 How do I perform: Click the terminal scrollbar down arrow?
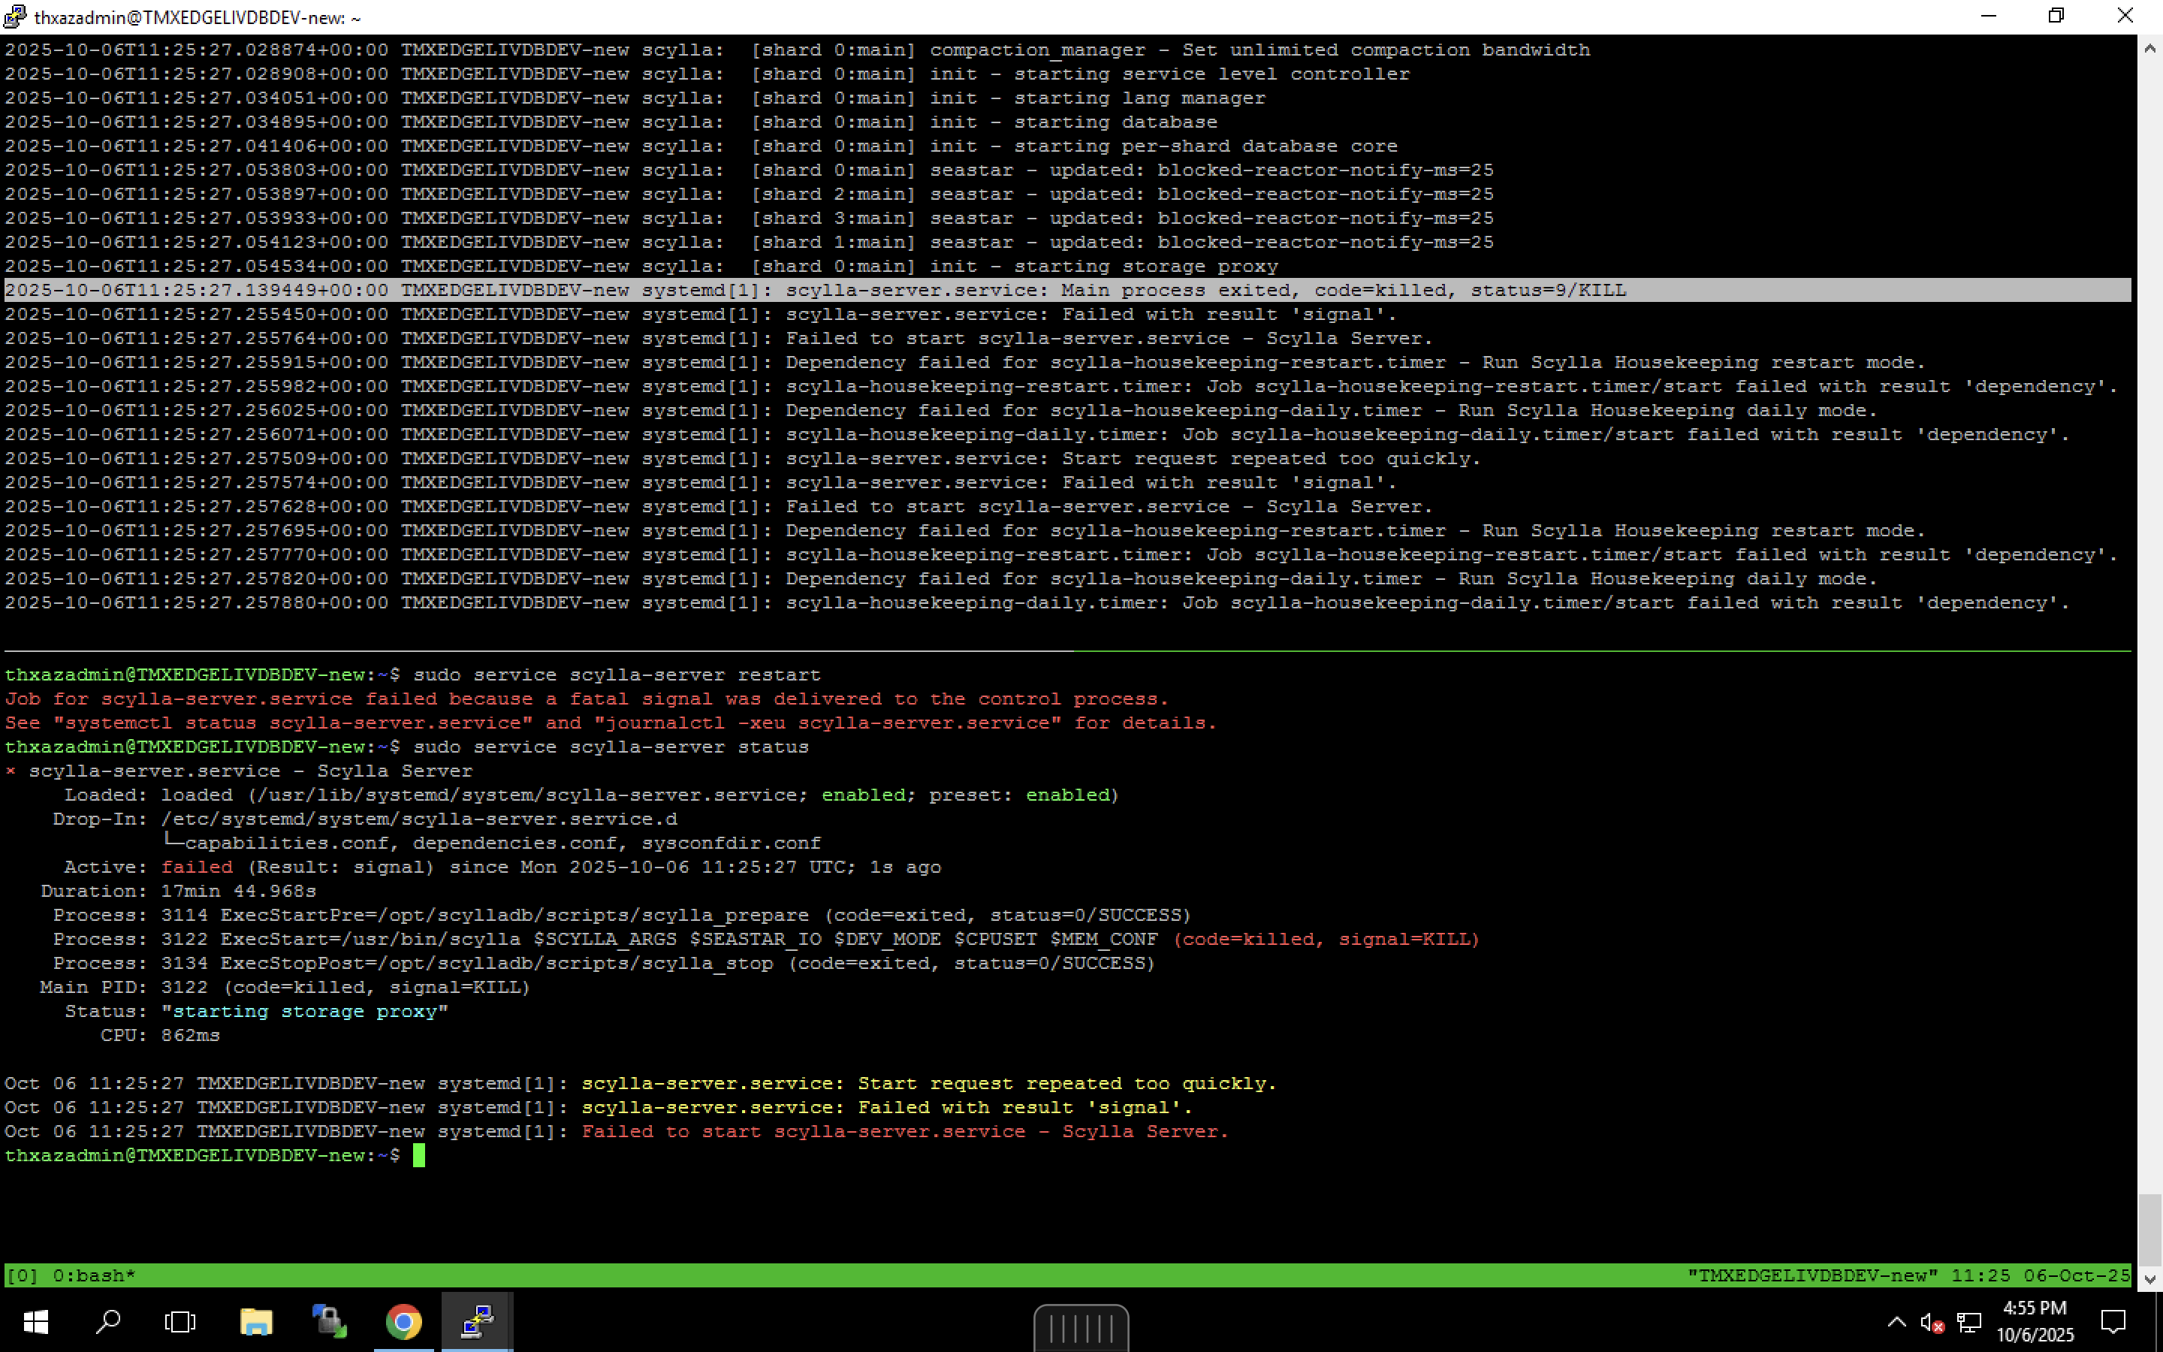pyautogui.click(x=2149, y=1280)
